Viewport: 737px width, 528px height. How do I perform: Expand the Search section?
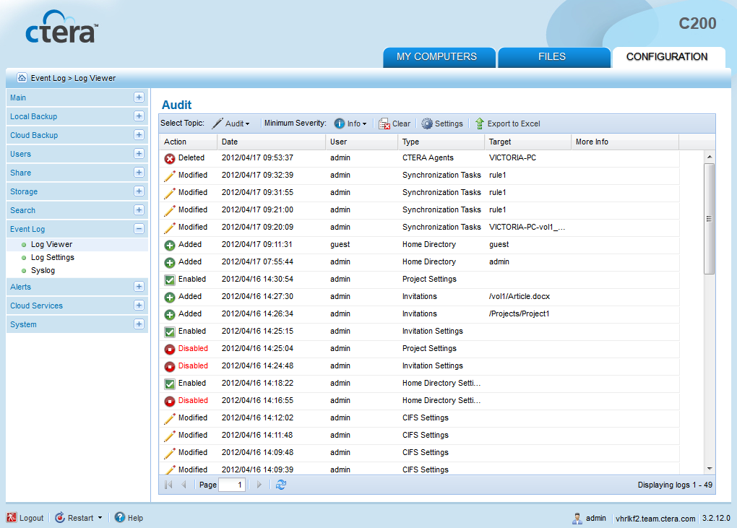tap(139, 210)
